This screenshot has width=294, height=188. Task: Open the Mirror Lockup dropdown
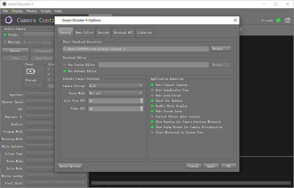[56, 176]
